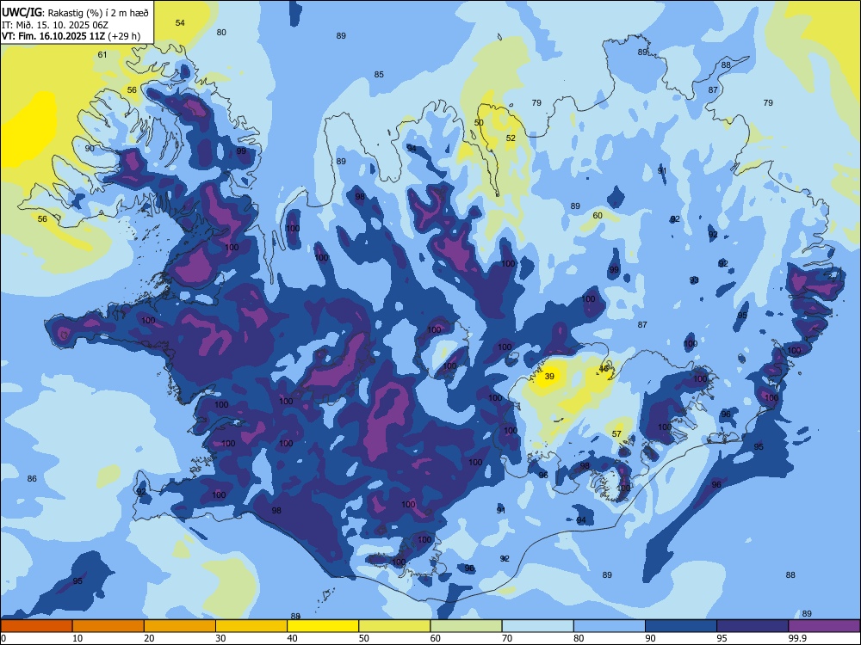Click the map value '90' on the western peninsula

[x=90, y=148]
